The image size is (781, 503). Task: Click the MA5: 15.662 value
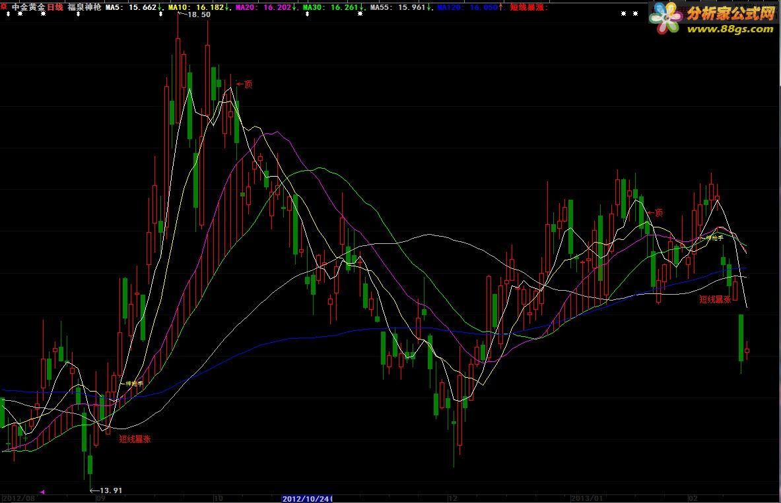click(131, 7)
